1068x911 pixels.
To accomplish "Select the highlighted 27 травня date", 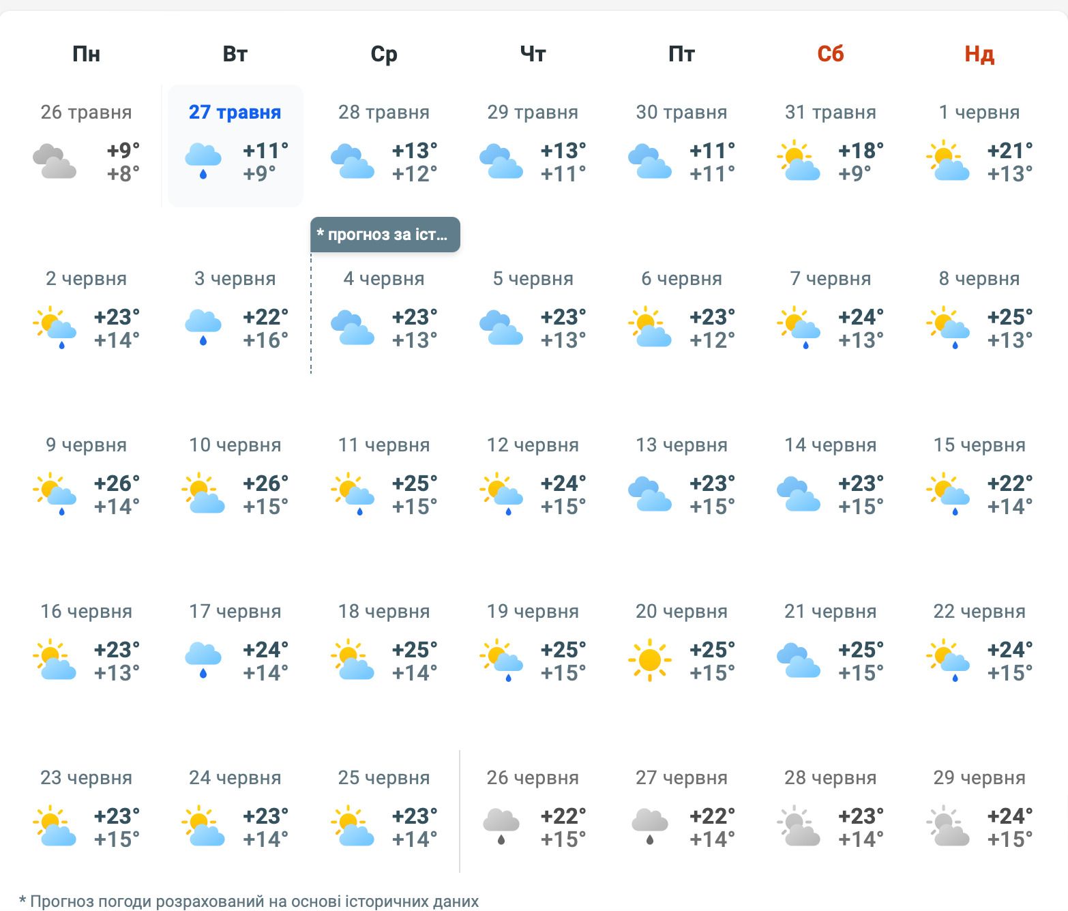I will 235,113.
